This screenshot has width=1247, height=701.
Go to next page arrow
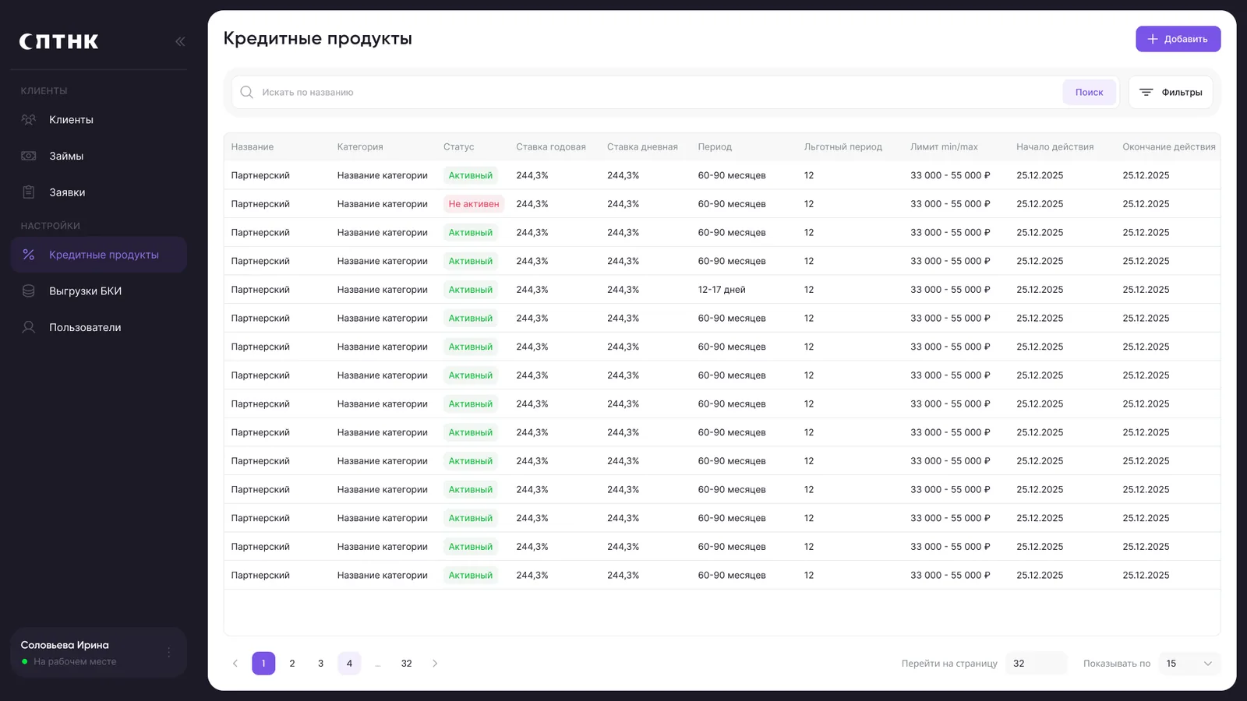coord(435,664)
